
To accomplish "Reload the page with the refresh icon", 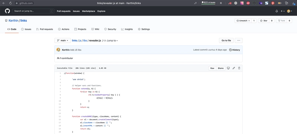I will (10, 3).
